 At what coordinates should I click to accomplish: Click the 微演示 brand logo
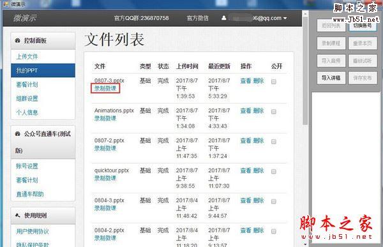click(25, 18)
